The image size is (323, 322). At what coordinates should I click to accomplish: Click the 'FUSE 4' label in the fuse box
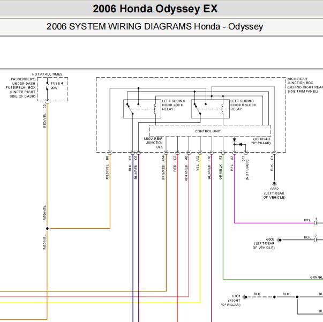[57, 83]
